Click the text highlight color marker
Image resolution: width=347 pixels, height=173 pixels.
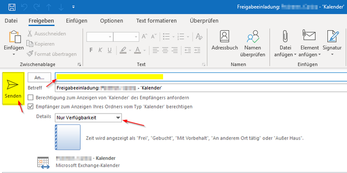[123, 50]
